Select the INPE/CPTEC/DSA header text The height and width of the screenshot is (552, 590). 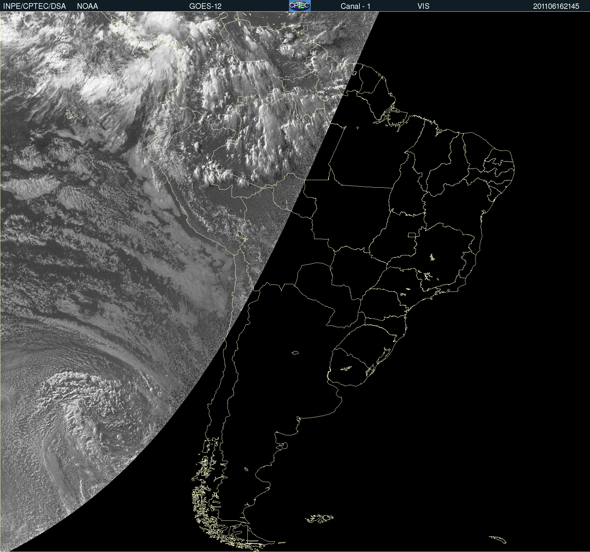point(34,6)
